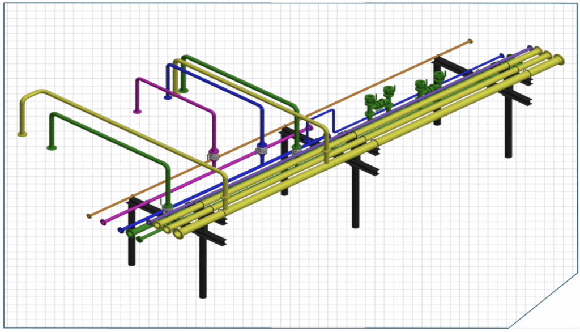
Task: Select the magenta riser's bottom flange
Action: click(137, 112)
